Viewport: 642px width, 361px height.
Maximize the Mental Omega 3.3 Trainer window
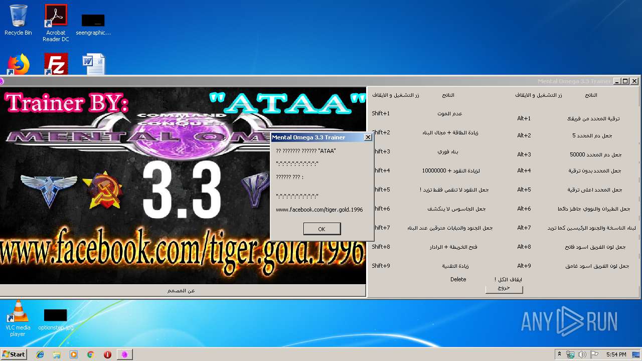point(625,81)
